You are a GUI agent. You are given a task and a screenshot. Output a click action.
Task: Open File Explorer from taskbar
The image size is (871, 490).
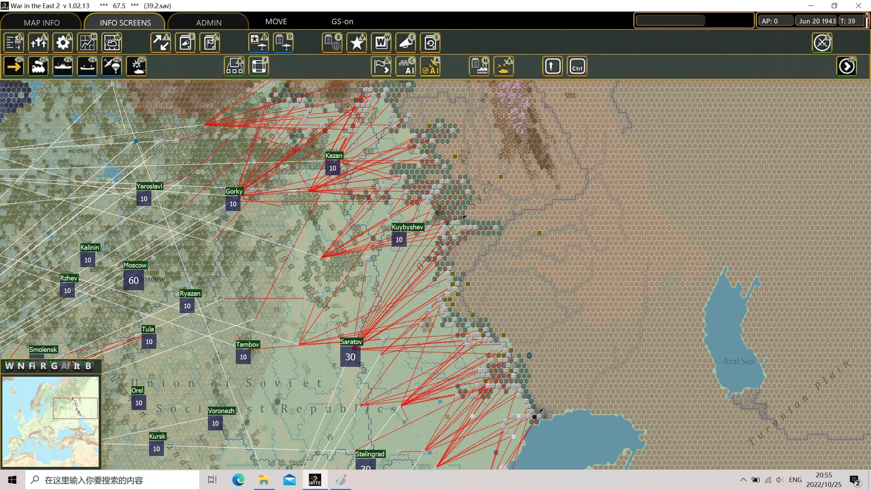coord(264,480)
